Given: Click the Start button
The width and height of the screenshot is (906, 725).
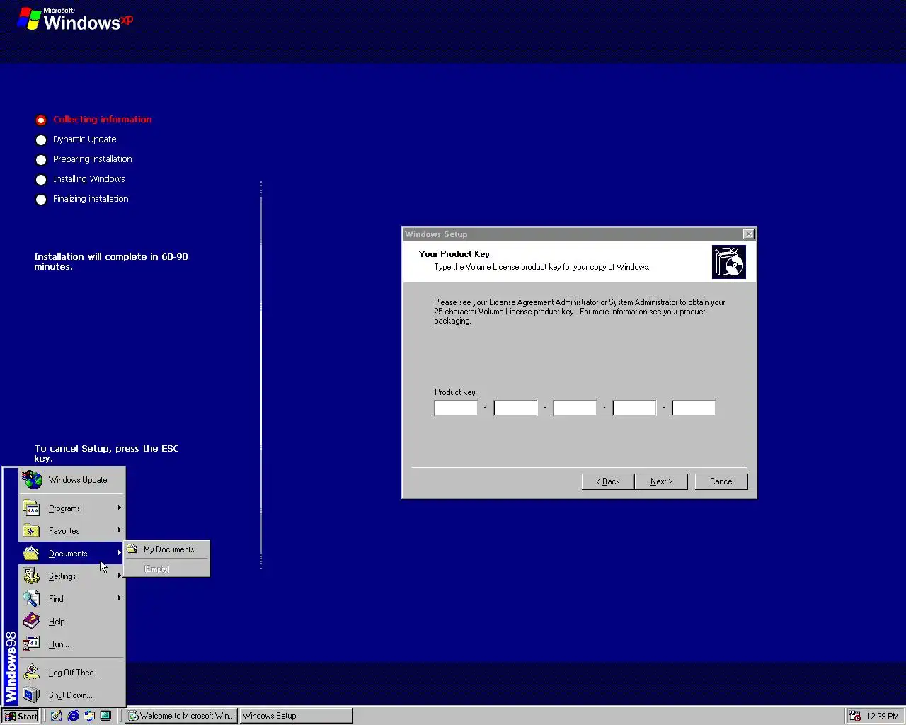Looking at the screenshot, I should coord(20,716).
